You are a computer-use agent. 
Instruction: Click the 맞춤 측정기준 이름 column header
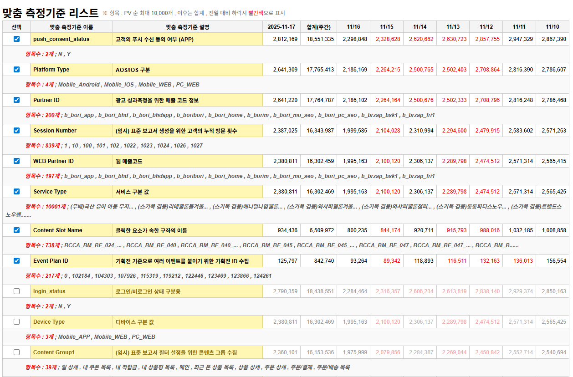point(72,27)
